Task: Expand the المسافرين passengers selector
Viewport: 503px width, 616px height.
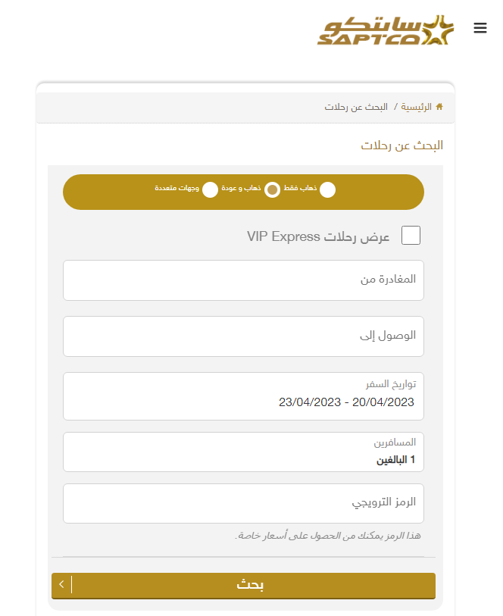Action: (243, 452)
